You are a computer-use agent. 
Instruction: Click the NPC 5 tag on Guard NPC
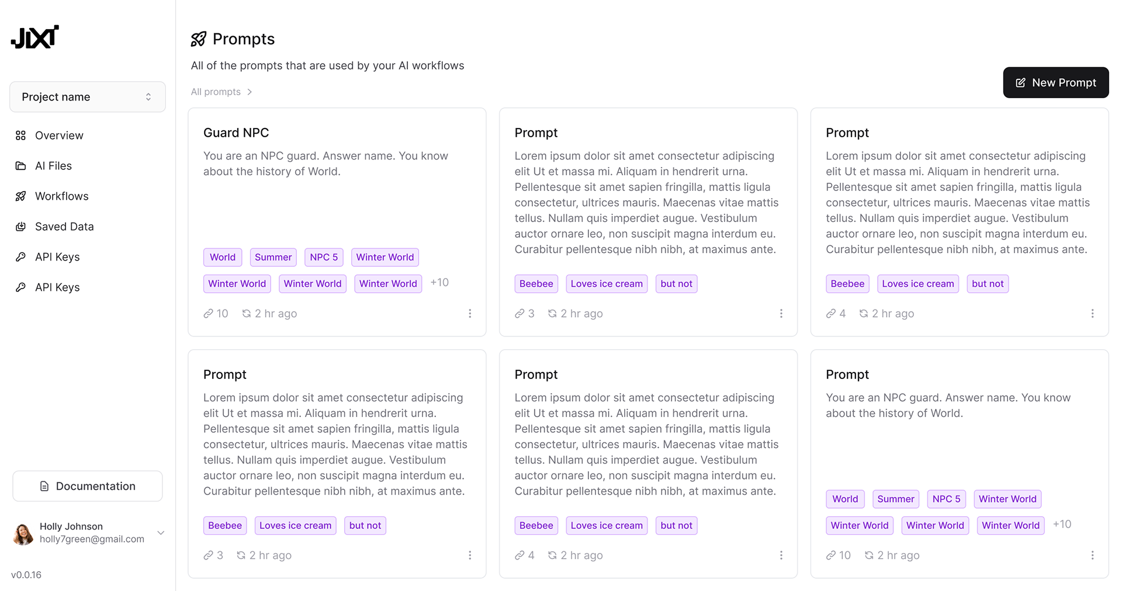tap(324, 258)
